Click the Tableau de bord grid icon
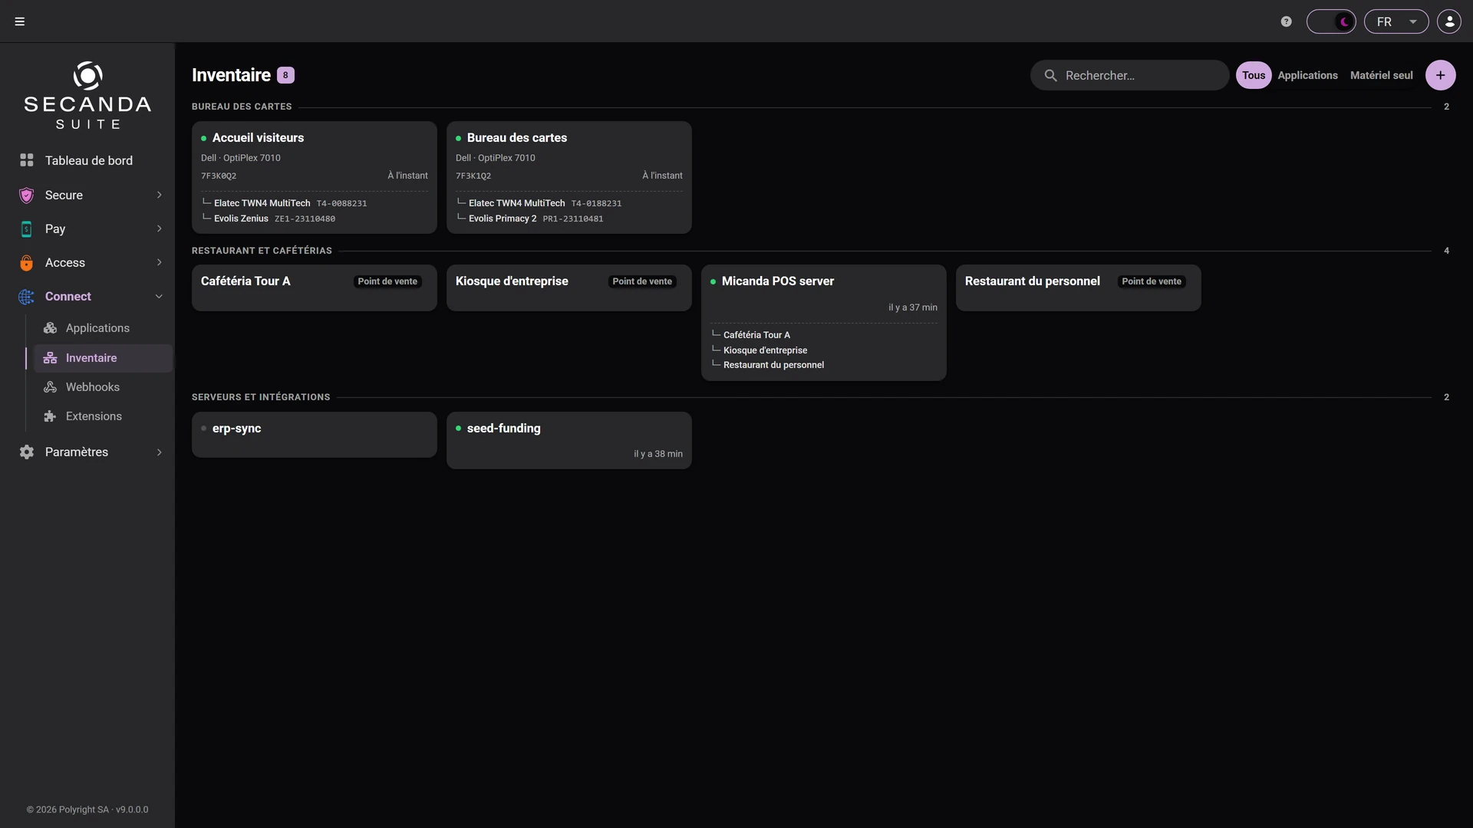The width and height of the screenshot is (1473, 828). (x=27, y=160)
